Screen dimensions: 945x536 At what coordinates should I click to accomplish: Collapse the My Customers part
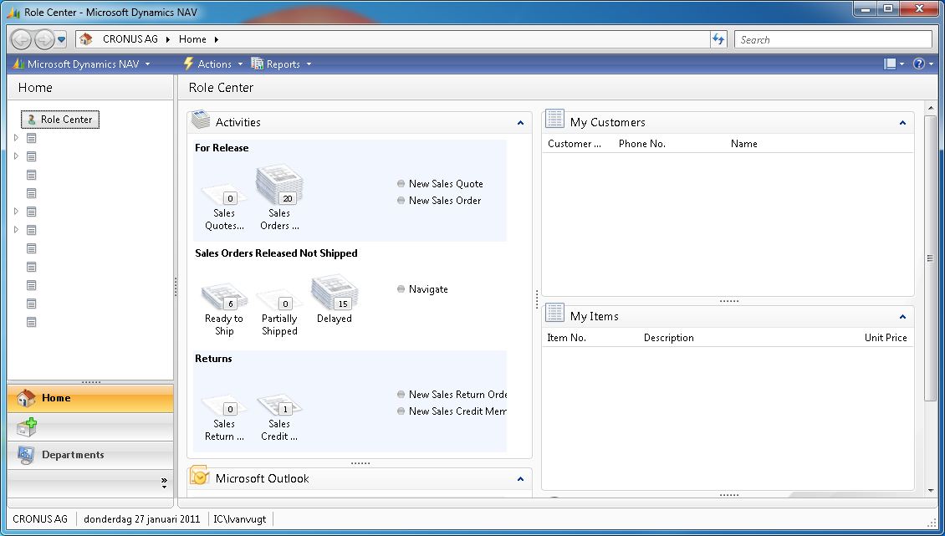(902, 123)
